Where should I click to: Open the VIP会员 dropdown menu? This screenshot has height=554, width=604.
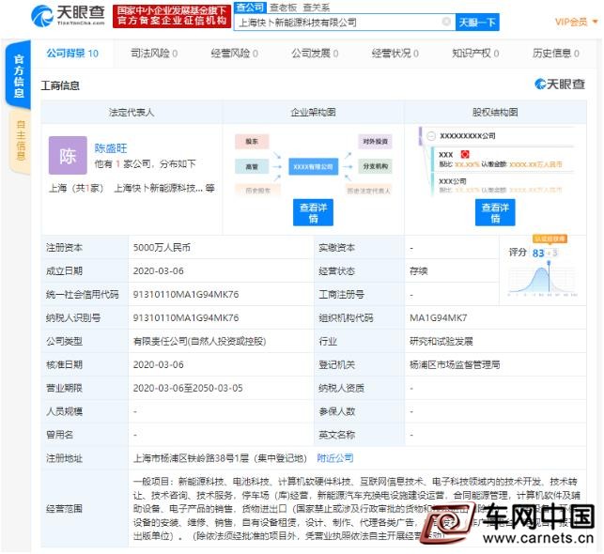click(576, 22)
